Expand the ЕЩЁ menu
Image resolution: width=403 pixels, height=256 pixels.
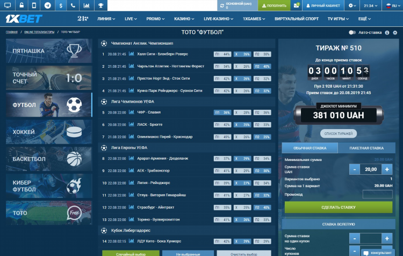click(x=364, y=19)
